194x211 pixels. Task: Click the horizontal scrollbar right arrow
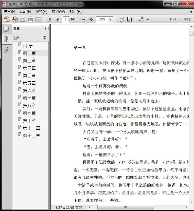click(187, 207)
